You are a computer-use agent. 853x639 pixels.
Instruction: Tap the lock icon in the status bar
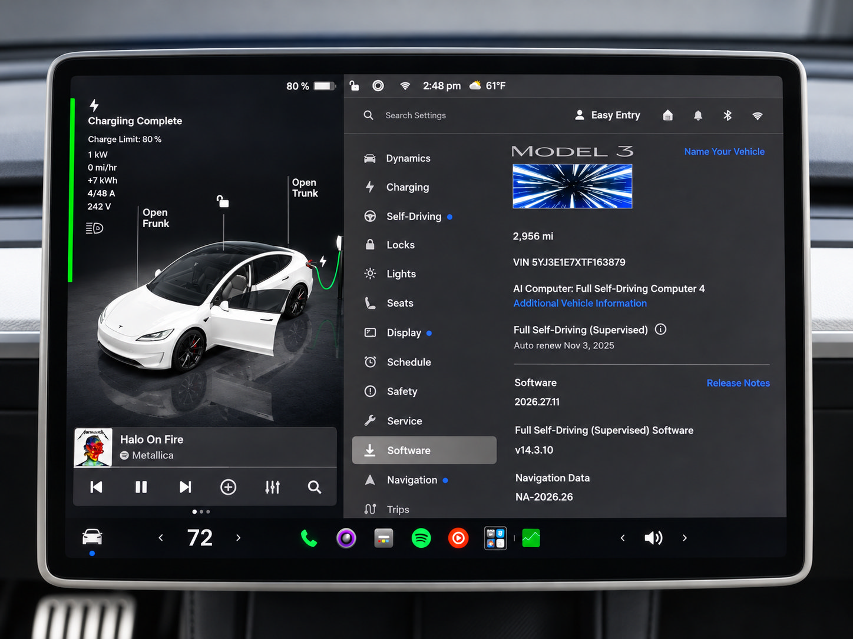point(354,86)
